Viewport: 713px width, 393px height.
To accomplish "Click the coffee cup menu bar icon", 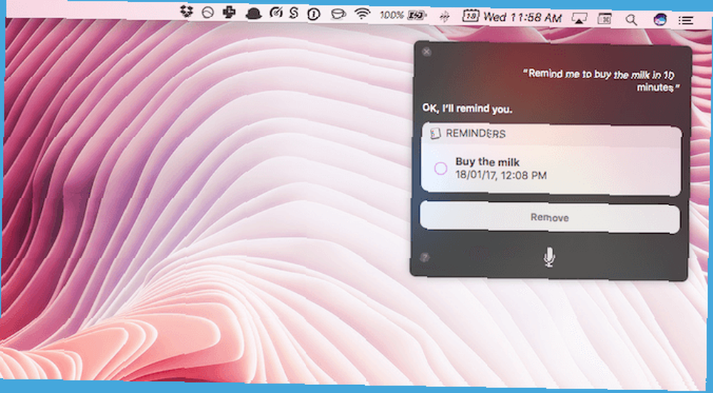I will tap(338, 14).
